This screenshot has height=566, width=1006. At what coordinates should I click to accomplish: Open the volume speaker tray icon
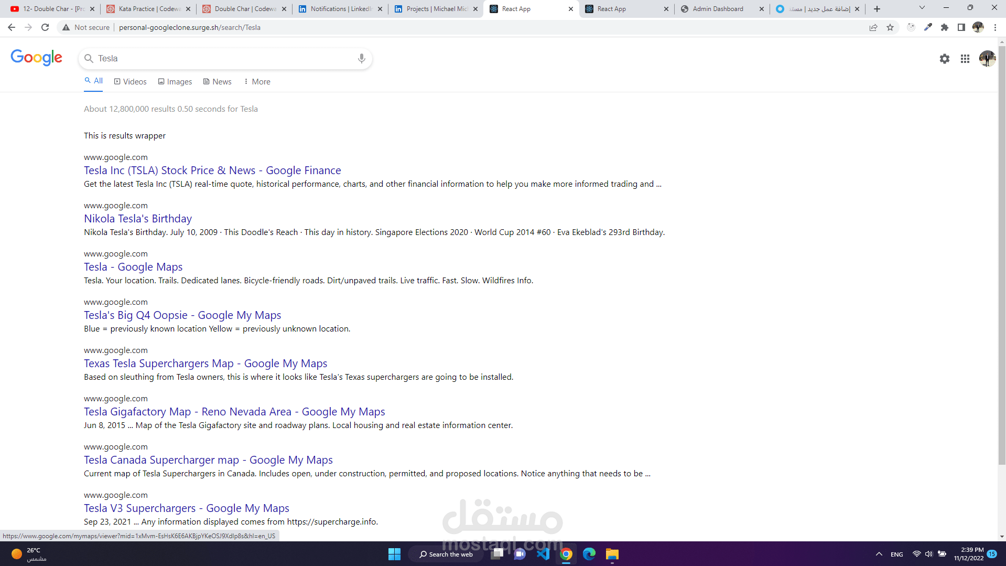tap(929, 554)
